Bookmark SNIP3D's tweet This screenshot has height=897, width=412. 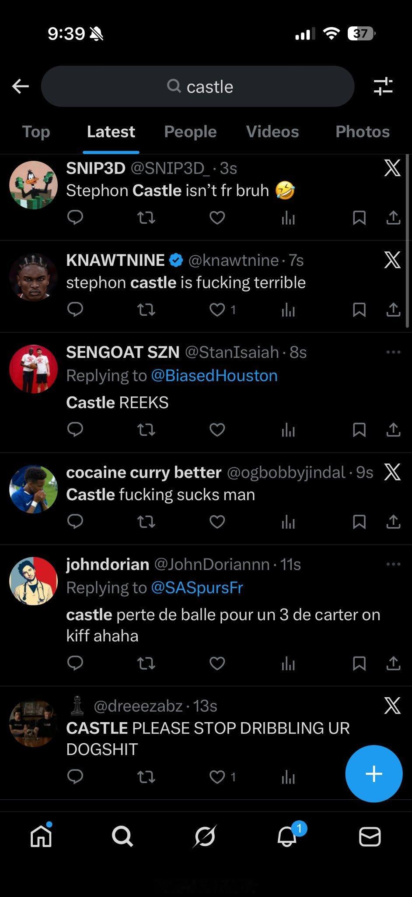(359, 217)
